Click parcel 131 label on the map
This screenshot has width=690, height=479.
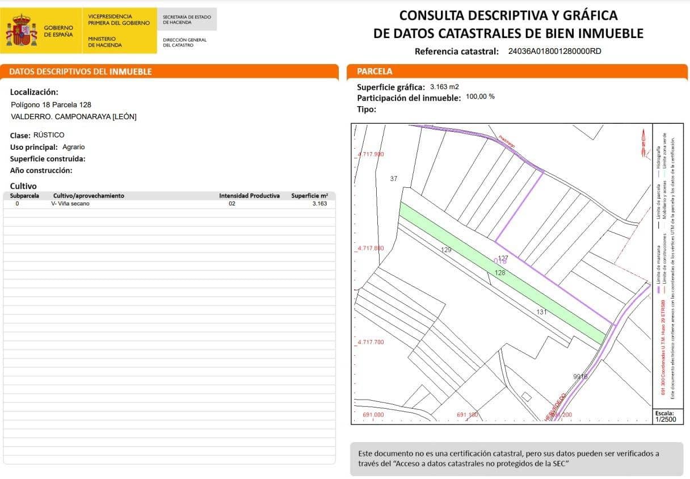(x=541, y=312)
